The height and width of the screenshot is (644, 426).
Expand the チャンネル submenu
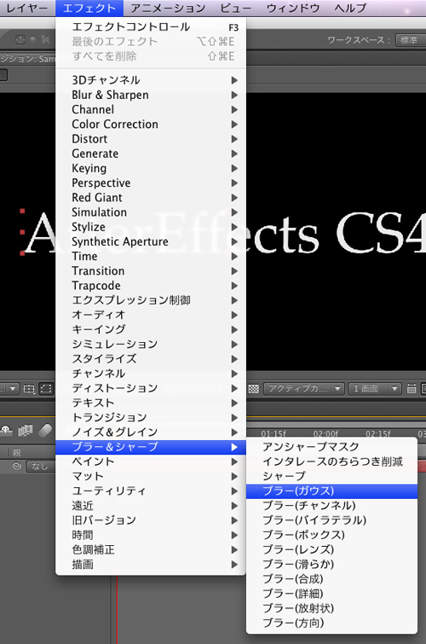tap(151, 374)
